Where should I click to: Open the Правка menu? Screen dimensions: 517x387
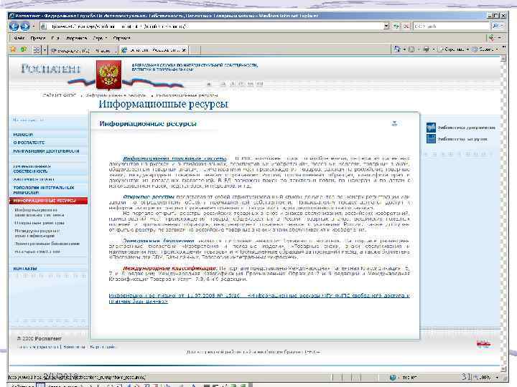click(x=38, y=38)
